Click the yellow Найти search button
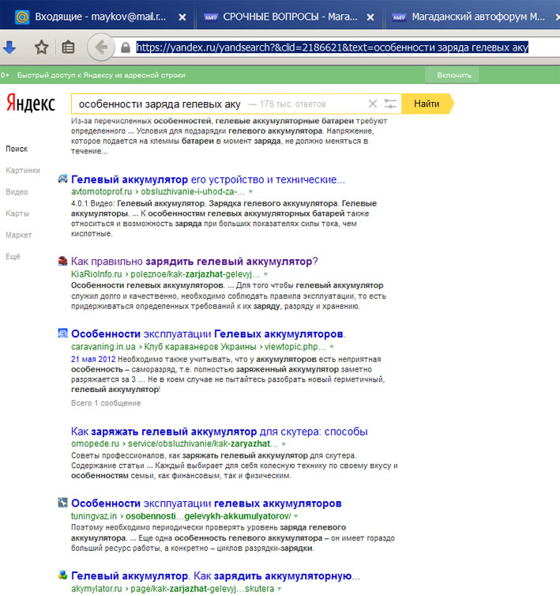 pyautogui.click(x=427, y=104)
